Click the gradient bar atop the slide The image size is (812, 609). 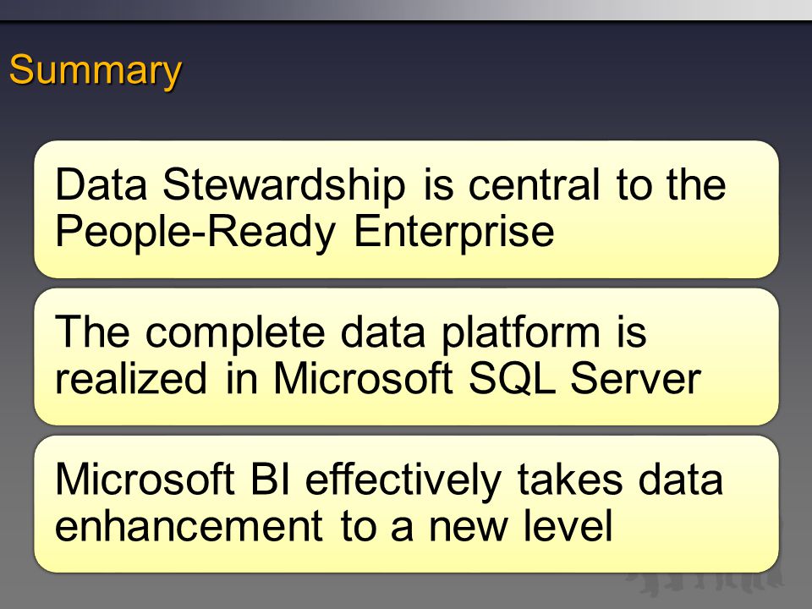pyautogui.click(x=406, y=10)
